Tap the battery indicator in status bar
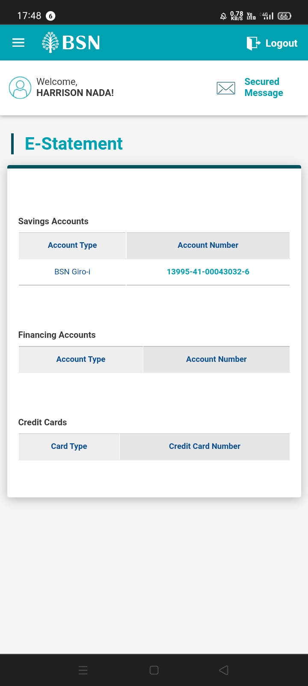308x686 pixels. (284, 16)
